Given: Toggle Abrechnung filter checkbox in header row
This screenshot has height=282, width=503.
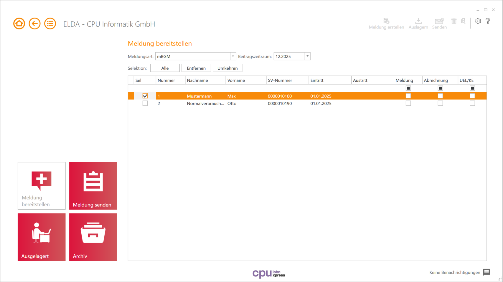Looking at the screenshot, I should tap(440, 88).
